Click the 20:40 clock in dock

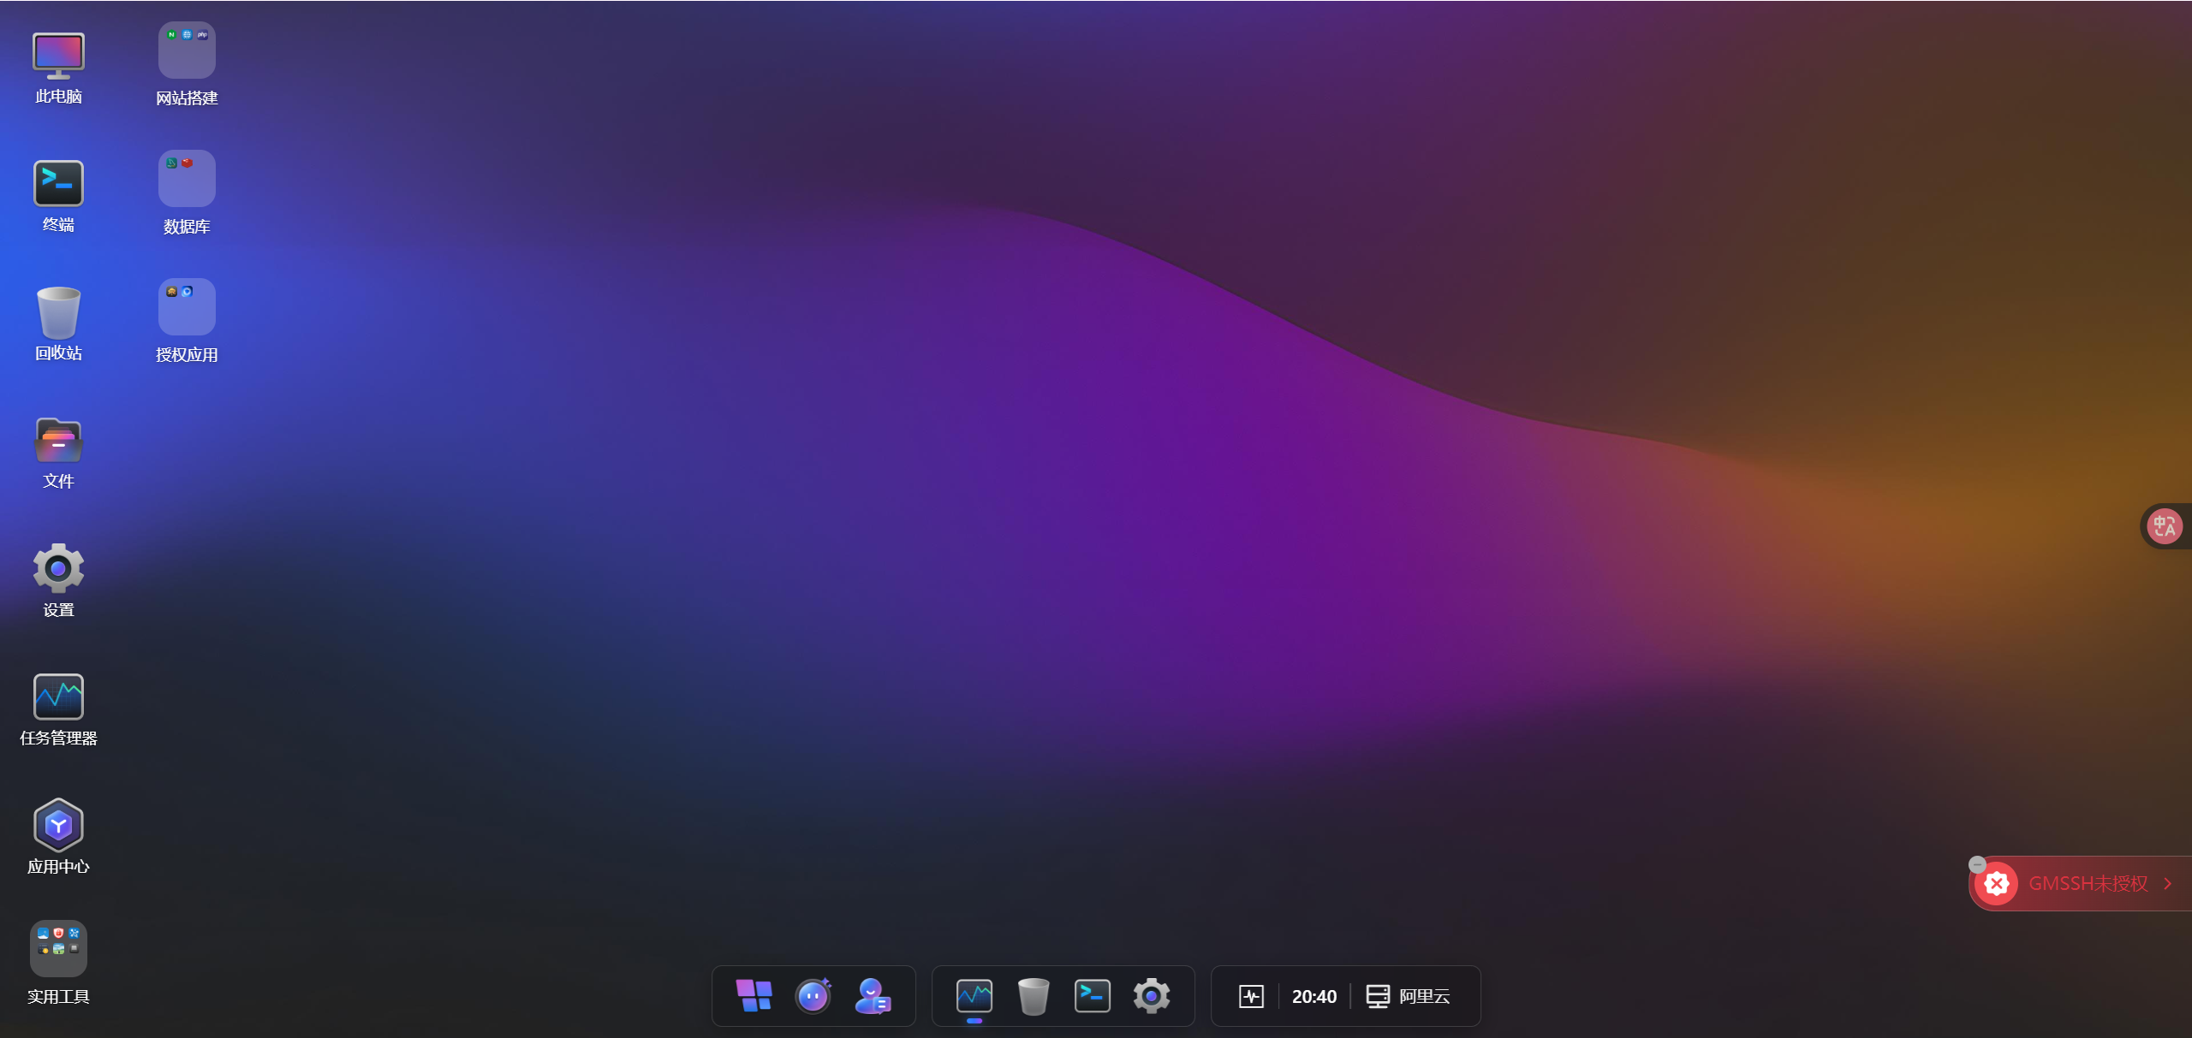point(1313,996)
